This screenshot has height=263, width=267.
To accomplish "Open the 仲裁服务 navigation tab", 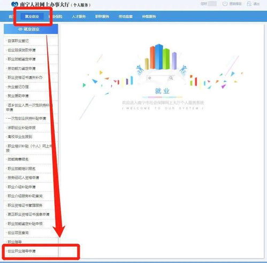I will [149, 17].
